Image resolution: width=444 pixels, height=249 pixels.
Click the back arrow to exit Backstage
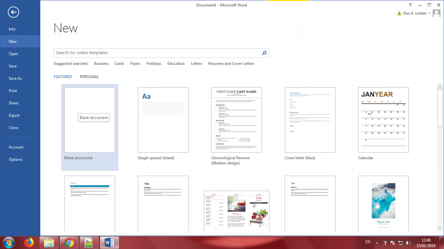tap(13, 12)
